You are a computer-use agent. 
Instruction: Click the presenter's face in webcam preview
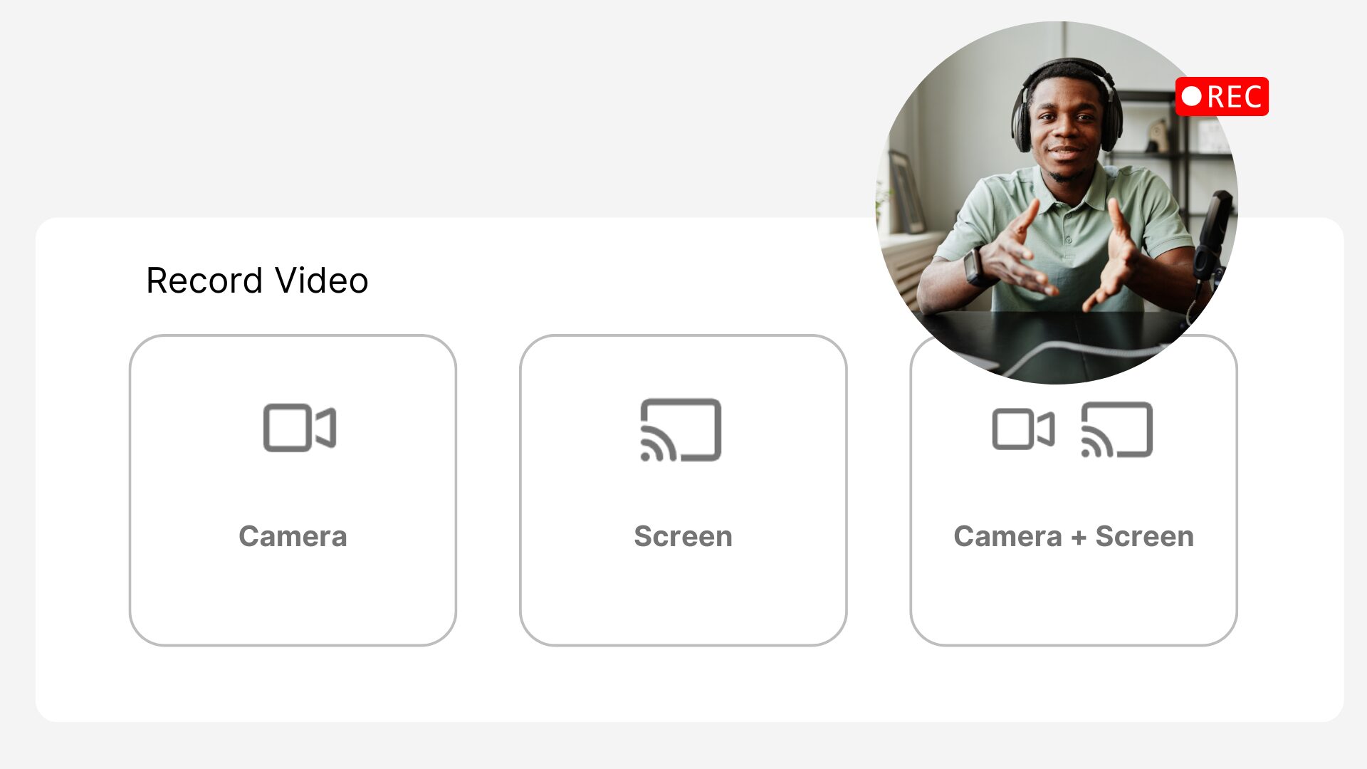click(x=1066, y=128)
